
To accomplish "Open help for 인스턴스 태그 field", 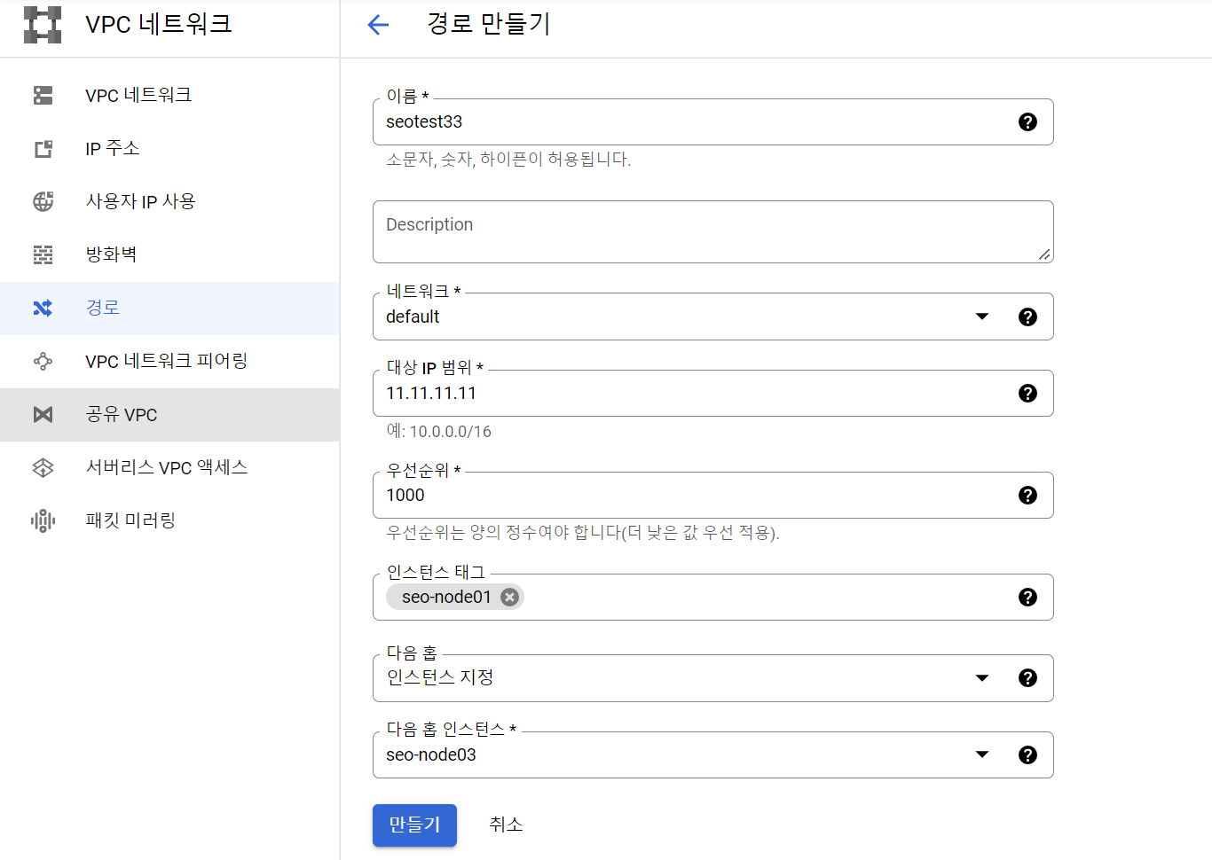I will (1027, 597).
